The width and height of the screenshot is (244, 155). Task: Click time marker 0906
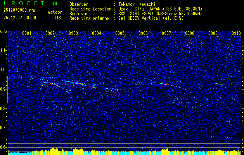click(143, 33)
